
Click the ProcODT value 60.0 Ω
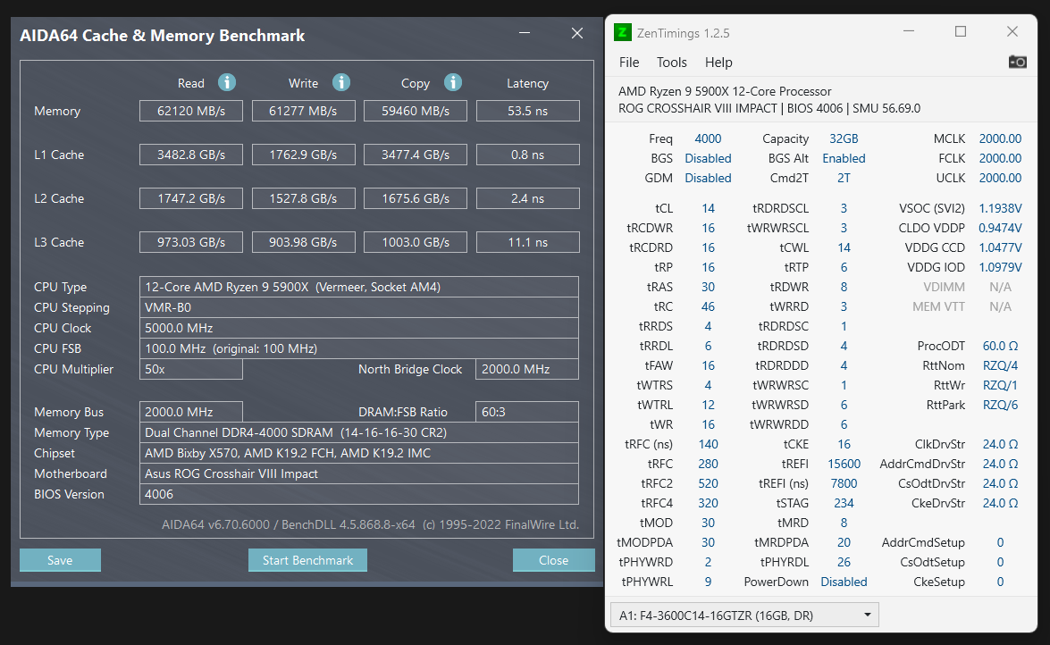pos(1001,346)
